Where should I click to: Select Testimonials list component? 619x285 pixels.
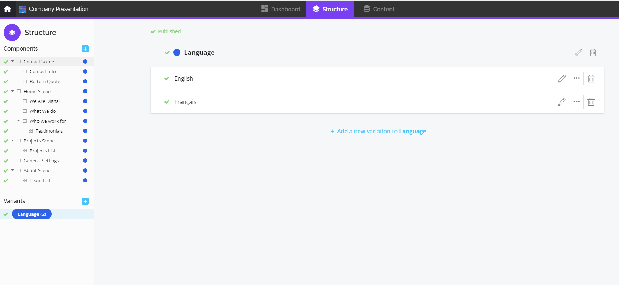click(49, 131)
